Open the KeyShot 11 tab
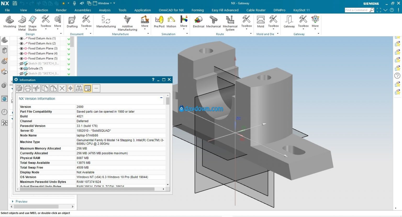This screenshot has width=402, height=217. [x=301, y=10]
